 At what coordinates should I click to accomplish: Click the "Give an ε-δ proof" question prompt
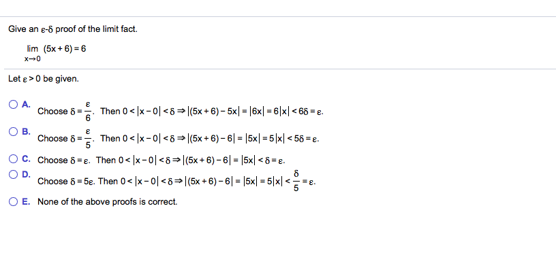(x=73, y=29)
